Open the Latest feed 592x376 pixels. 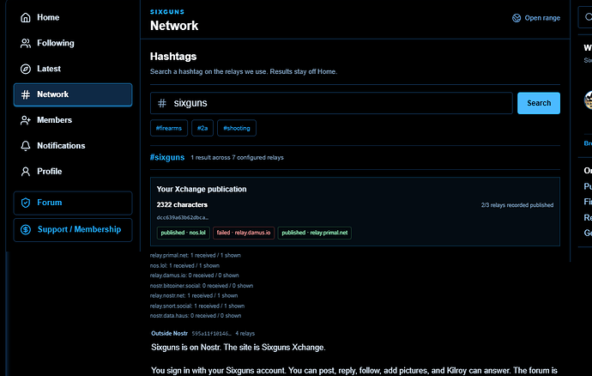[x=72, y=69]
